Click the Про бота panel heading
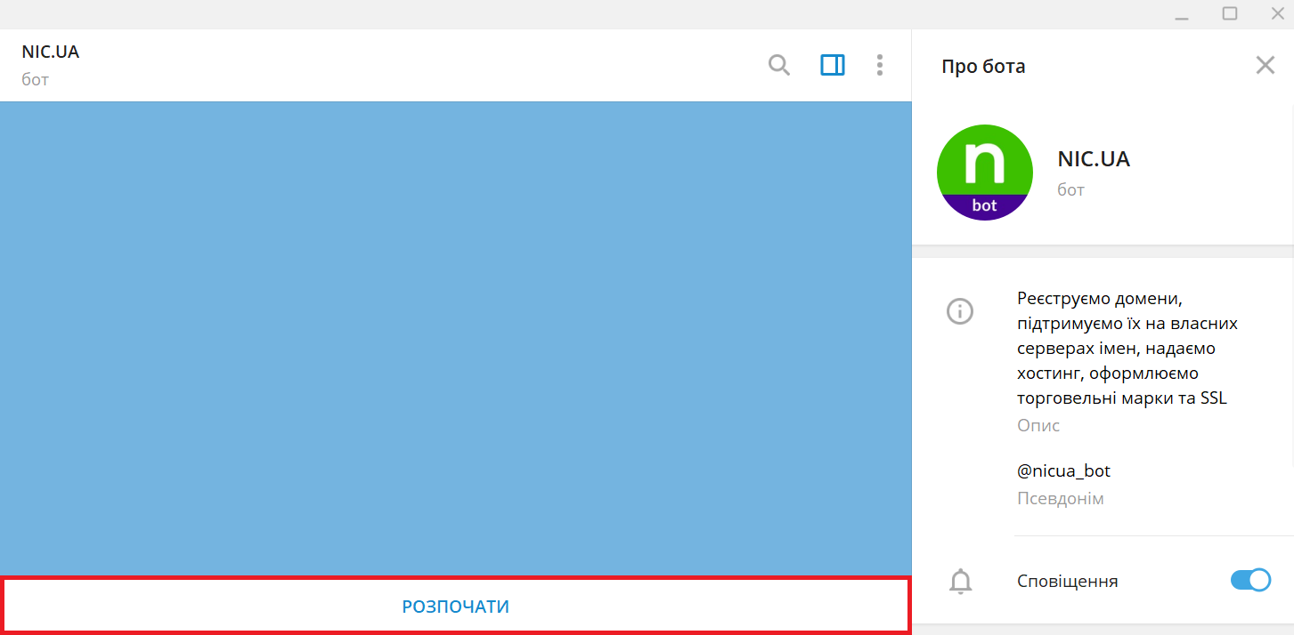This screenshot has height=635, width=1294. [x=983, y=67]
